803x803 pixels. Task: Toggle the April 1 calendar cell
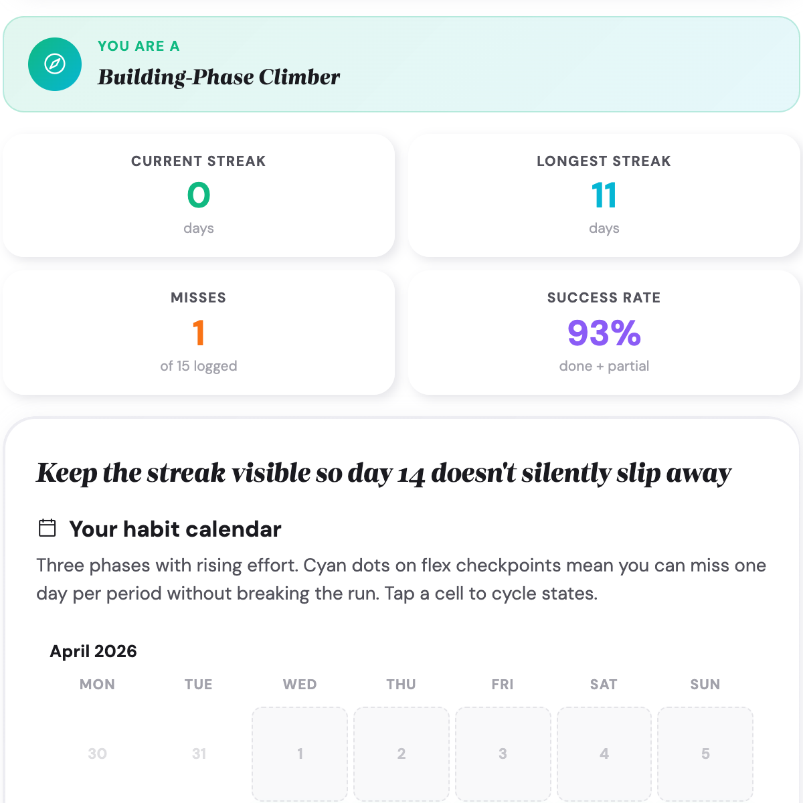tap(300, 753)
